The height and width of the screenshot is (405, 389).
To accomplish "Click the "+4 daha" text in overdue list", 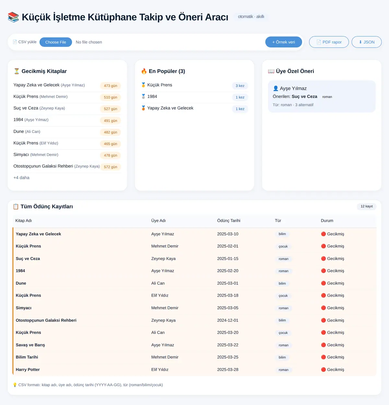I will click(21, 178).
